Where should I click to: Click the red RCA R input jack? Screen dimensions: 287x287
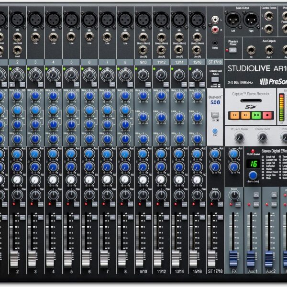pyautogui.click(x=215, y=30)
